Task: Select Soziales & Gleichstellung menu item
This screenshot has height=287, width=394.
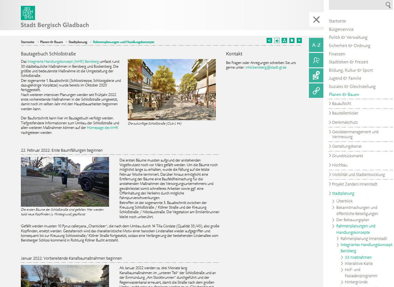Action: [352, 86]
